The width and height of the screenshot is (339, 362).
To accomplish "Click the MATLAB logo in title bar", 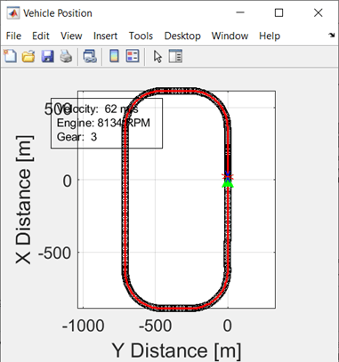I will pos(13,13).
